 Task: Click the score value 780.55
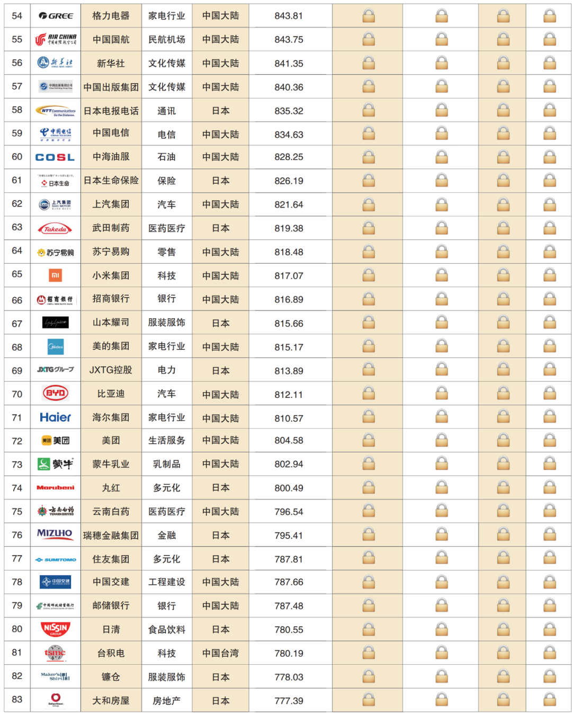(x=289, y=630)
